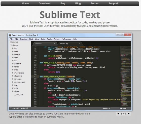Expand the templatetags folder arrow

(13, 82)
